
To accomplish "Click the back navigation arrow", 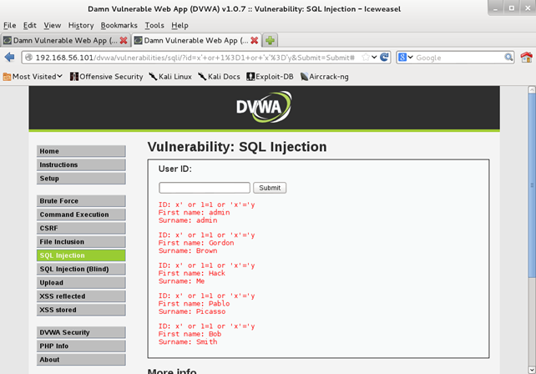I will (x=10, y=58).
